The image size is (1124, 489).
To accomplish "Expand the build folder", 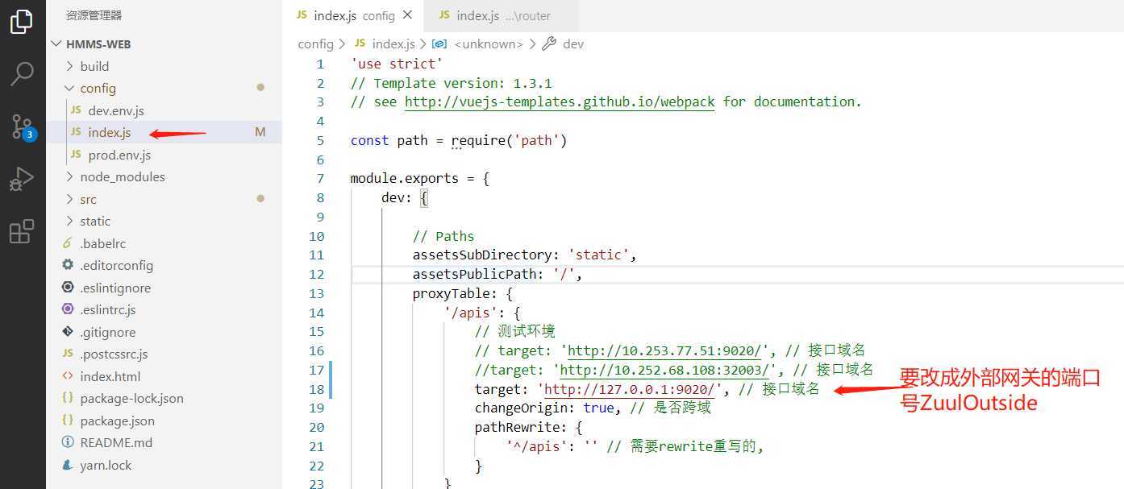I will click(164, 66).
